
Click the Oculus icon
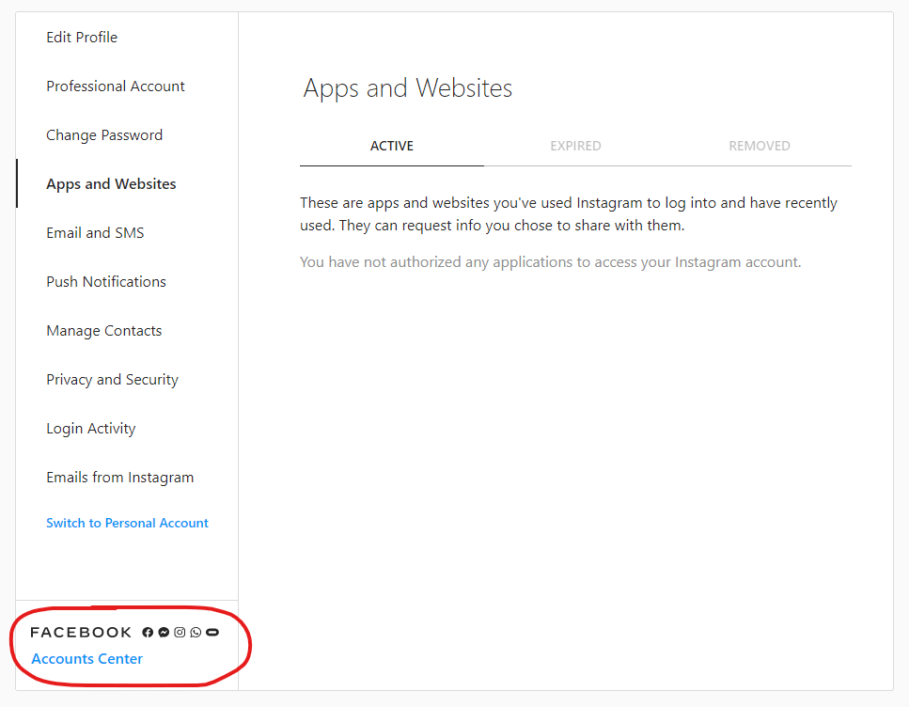212,632
